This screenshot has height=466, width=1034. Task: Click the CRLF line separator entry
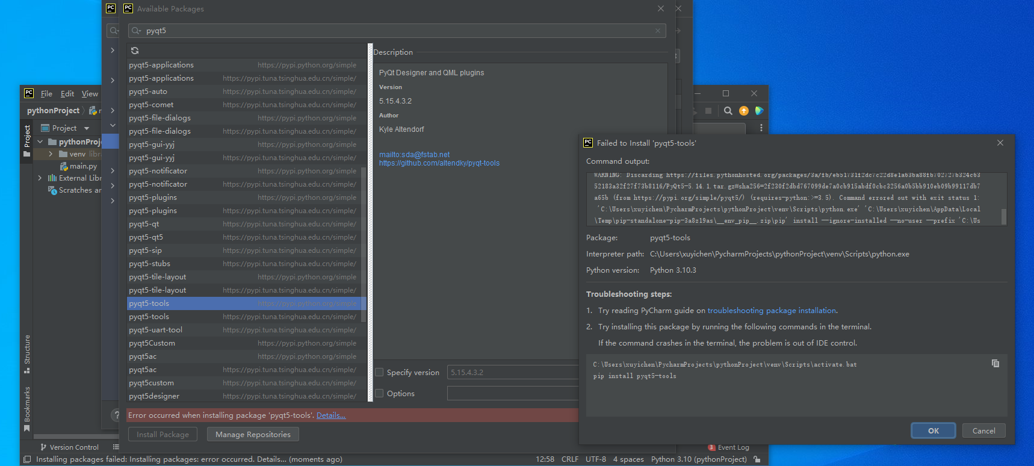(x=570, y=459)
